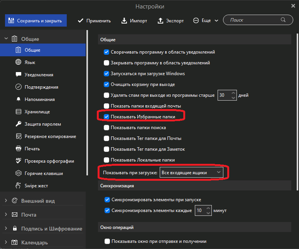This screenshot has width=299, height=249.
Task: Check Показать папки входящей почты
Action: 106,106
